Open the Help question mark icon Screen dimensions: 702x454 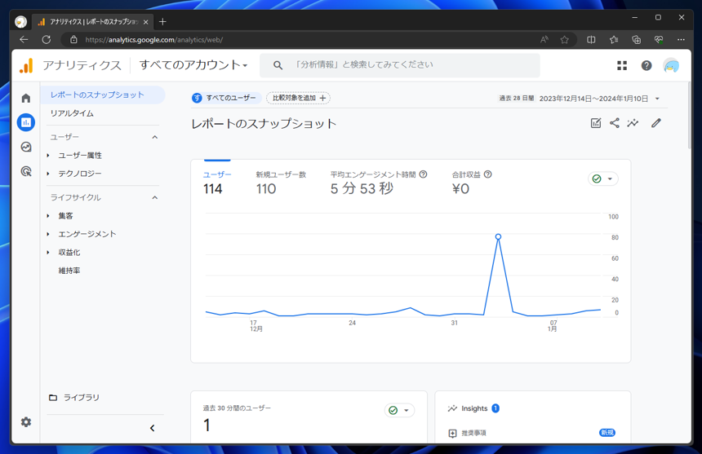tap(646, 66)
